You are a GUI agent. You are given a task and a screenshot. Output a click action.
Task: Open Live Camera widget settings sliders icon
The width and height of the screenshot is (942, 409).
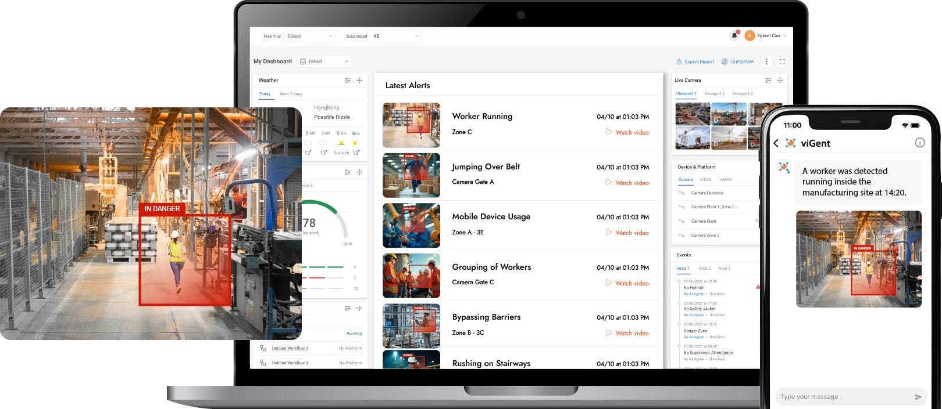pos(768,81)
